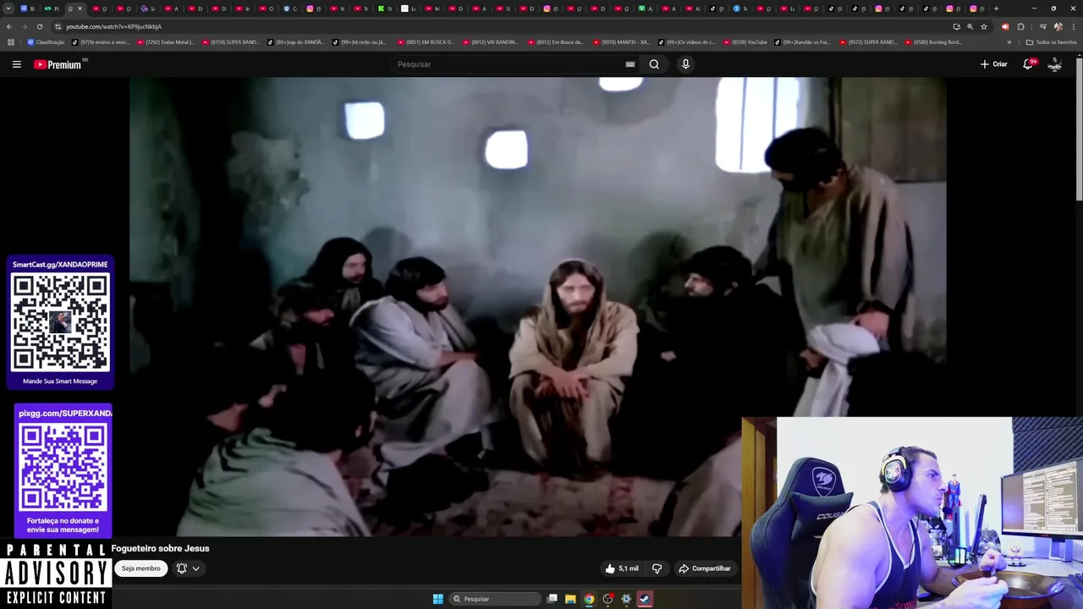Like the video with 5,1 mil
1083x609 pixels.
(621, 568)
